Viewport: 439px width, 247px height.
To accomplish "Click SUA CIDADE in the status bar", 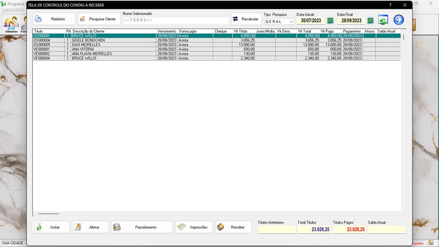I will [13, 243].
